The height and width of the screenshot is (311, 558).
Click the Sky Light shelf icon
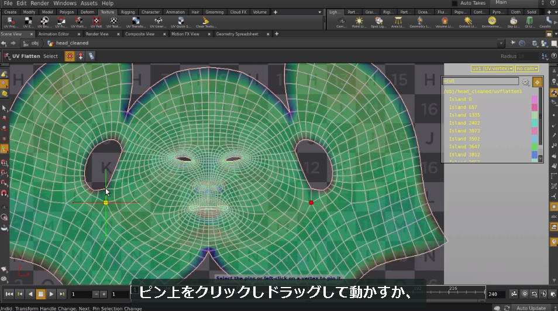coord(513,22)
